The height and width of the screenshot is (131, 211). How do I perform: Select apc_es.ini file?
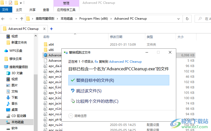55,82
